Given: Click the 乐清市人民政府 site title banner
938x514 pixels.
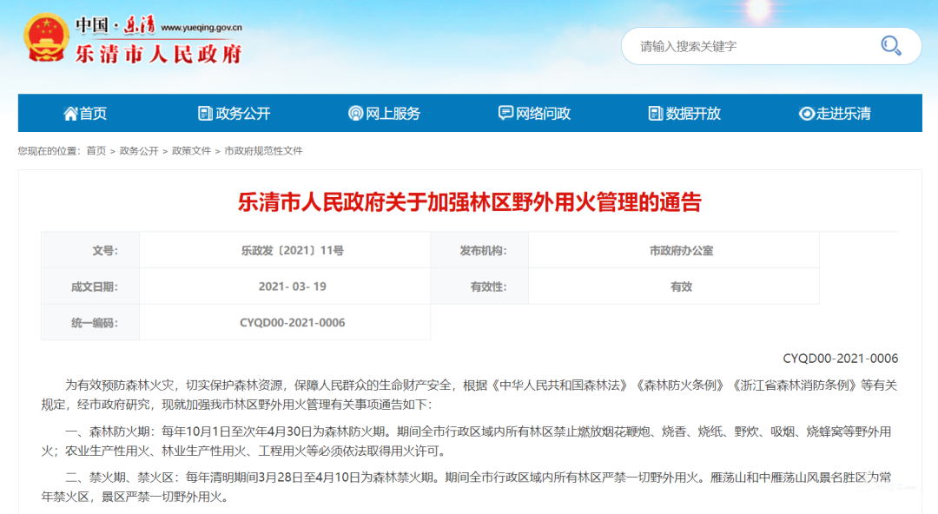Looking at the screenshot, I should [159, 54].
